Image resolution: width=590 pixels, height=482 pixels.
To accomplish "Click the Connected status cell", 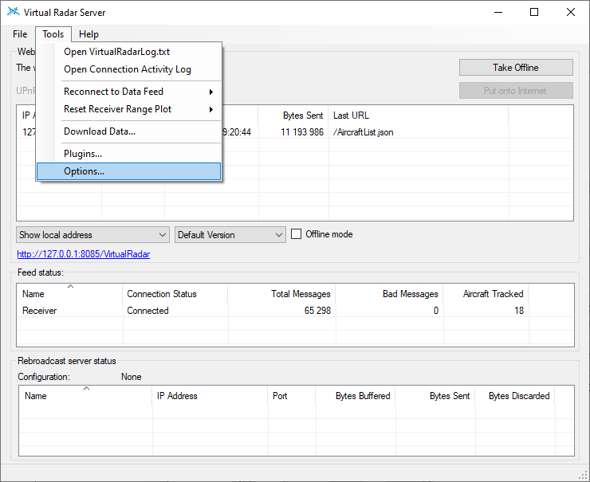I will click(147, 311).
